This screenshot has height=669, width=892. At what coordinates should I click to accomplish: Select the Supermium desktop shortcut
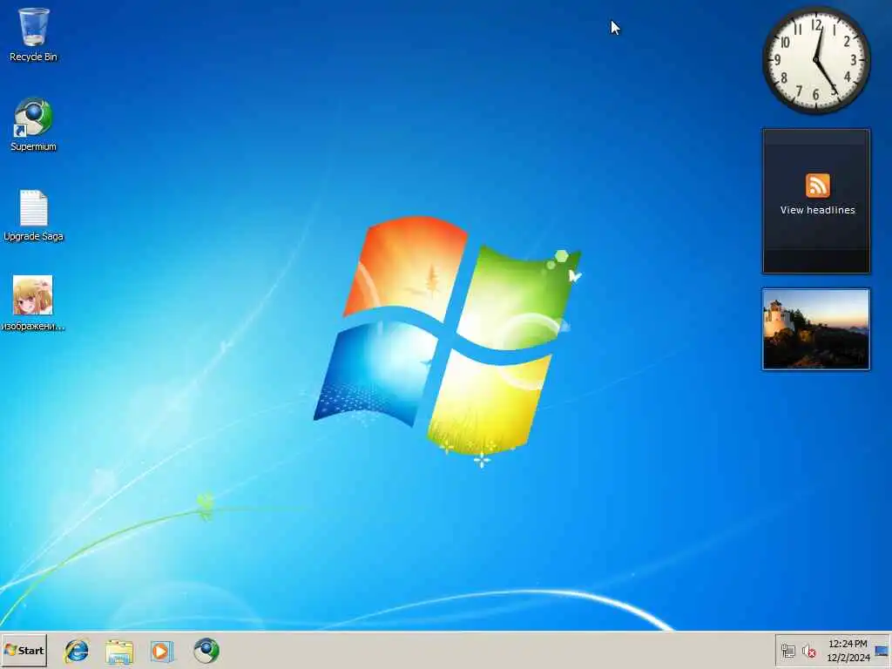34,124
